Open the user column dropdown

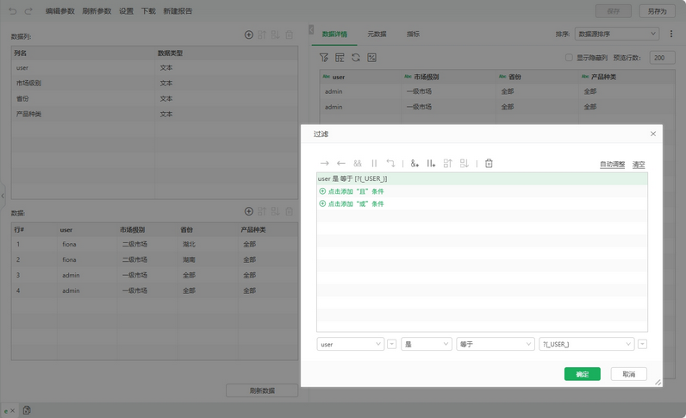[350, 344]
